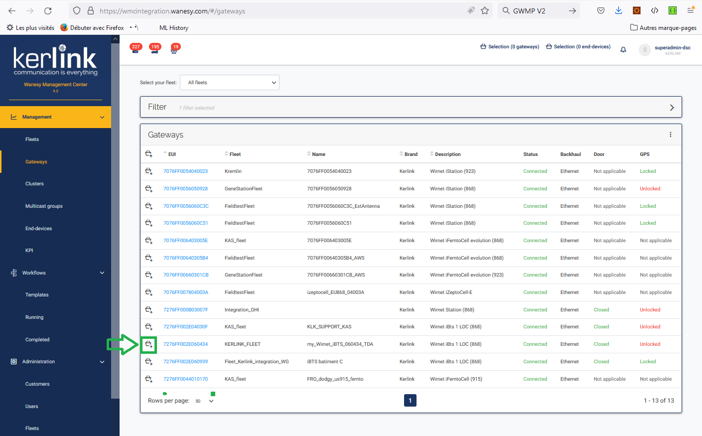This screenshot has width=702, height=436.
Task: Open the Gateways panel three-dot menu
Action: click(670, 135)
